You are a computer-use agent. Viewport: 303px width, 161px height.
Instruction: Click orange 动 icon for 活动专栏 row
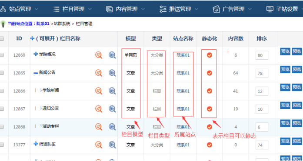click(x=99, y=127)
